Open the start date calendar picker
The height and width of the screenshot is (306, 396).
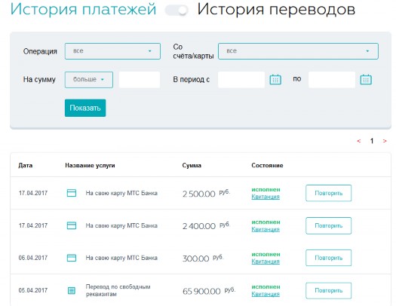(x=275, y=80)
